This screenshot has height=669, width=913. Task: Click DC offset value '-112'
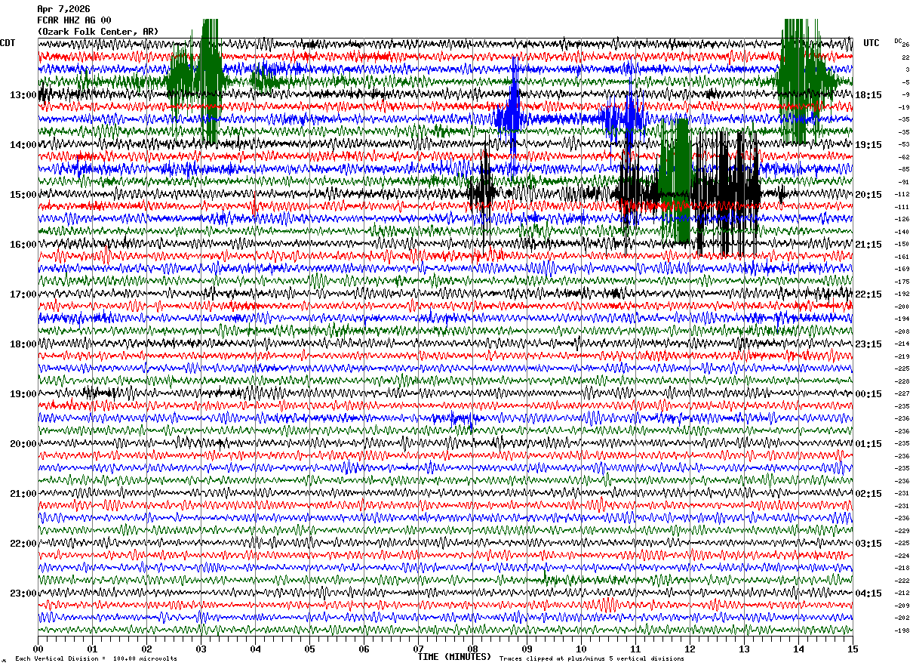click(902, 194)
